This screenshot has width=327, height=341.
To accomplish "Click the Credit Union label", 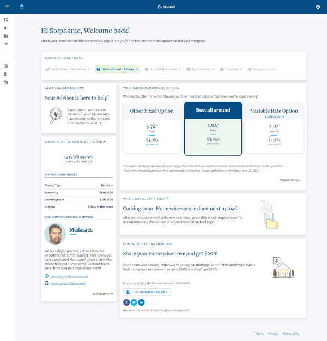I will point(272,117).
